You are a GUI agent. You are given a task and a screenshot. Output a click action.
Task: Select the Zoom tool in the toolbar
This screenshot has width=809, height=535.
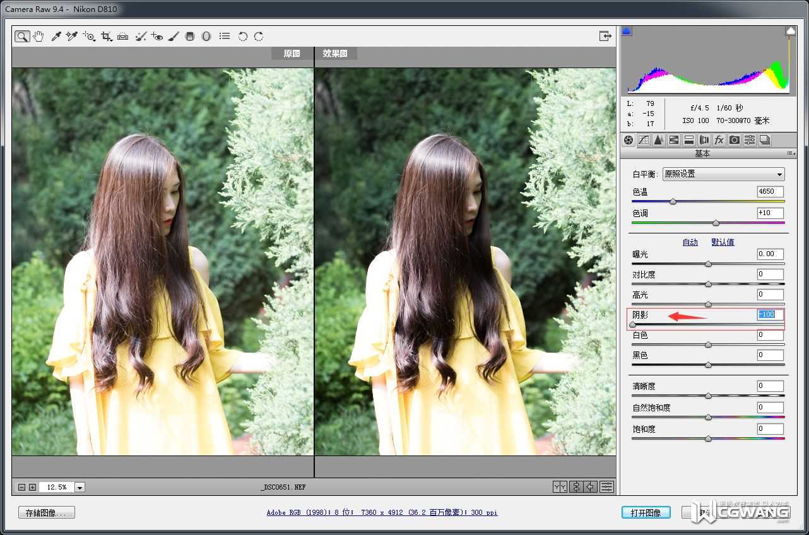22,37
